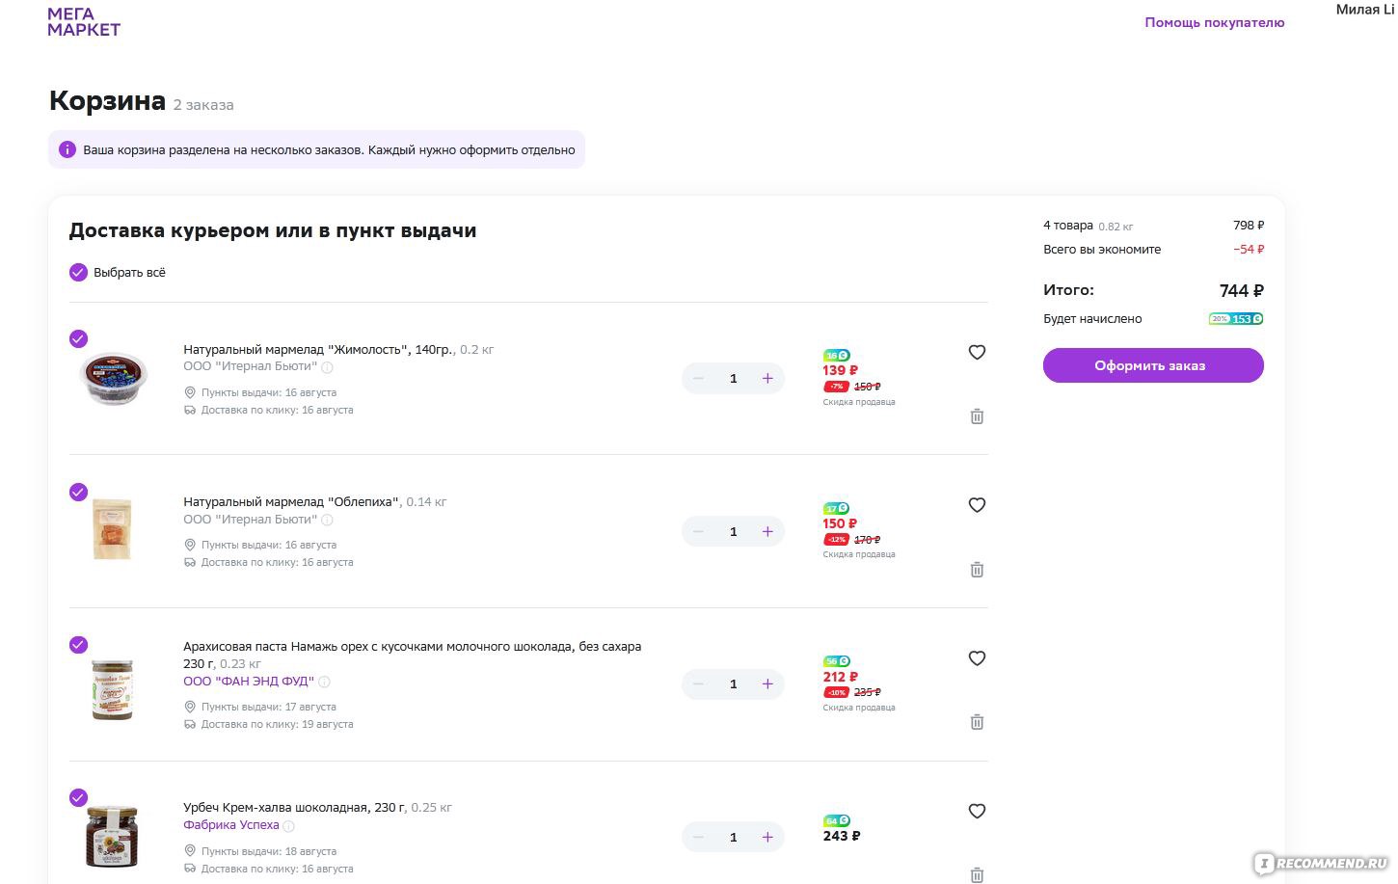Add Арахисовая паста to favorites heart

click(977, 658)
